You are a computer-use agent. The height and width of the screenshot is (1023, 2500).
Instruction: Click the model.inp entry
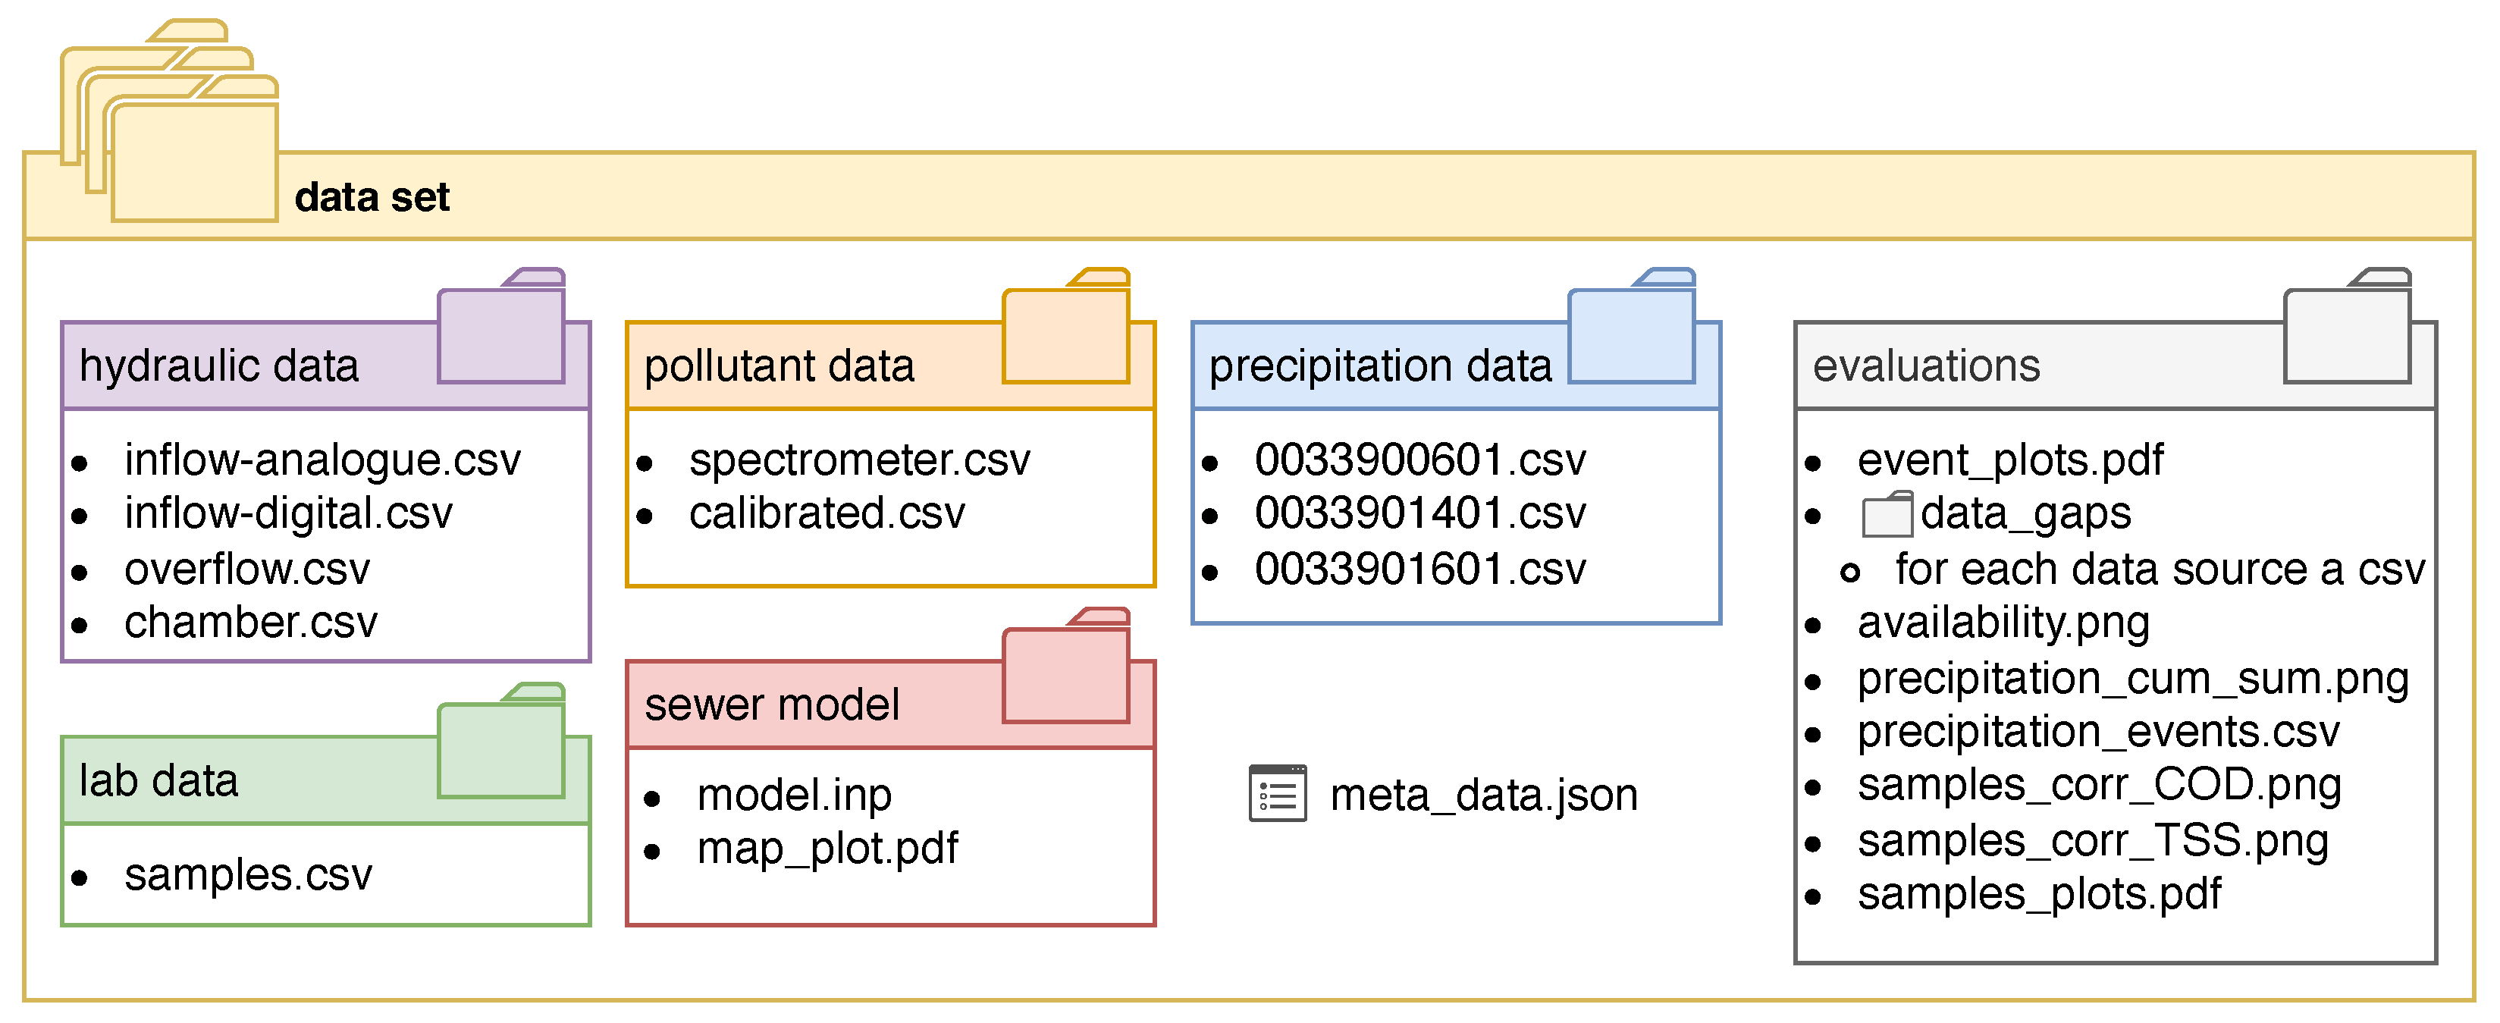point(794,795)
